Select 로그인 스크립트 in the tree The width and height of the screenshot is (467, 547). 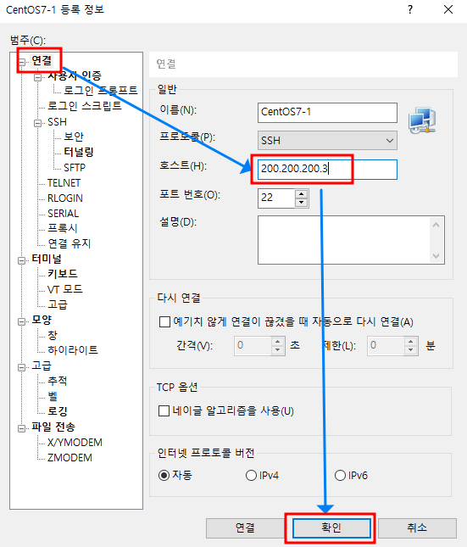click(85, 106)
